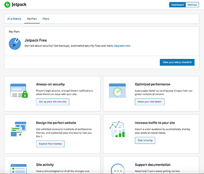Select the My Plan tab

[32, 19]
